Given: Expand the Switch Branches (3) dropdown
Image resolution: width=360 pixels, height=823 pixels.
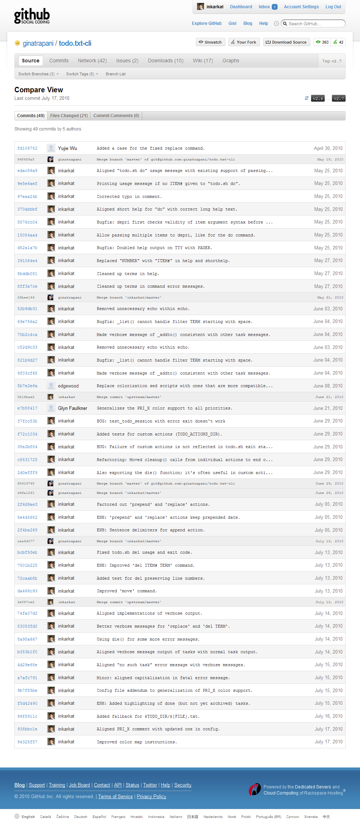Looking at the screenshot, I should tap(39, 74).
